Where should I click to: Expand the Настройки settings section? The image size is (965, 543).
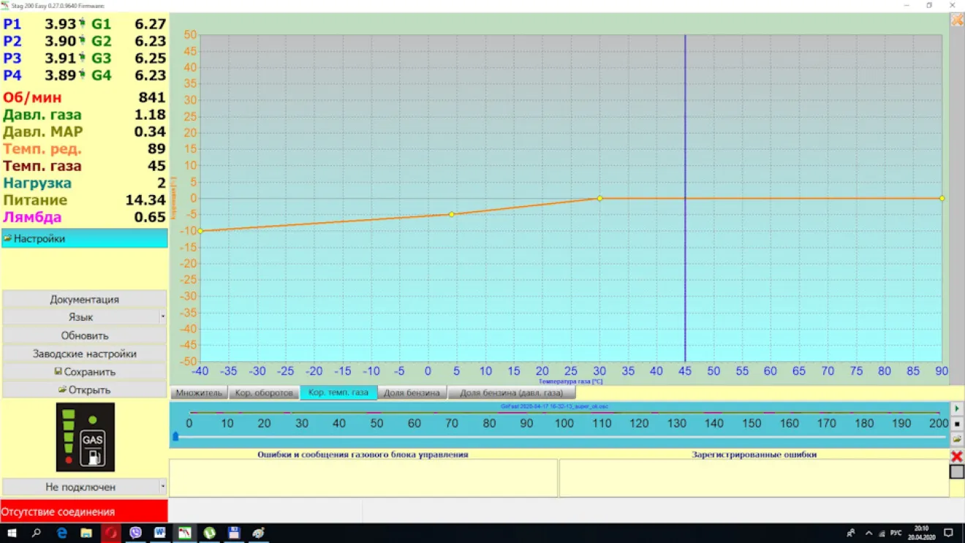84,238
